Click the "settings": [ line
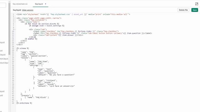 point(36,65)
